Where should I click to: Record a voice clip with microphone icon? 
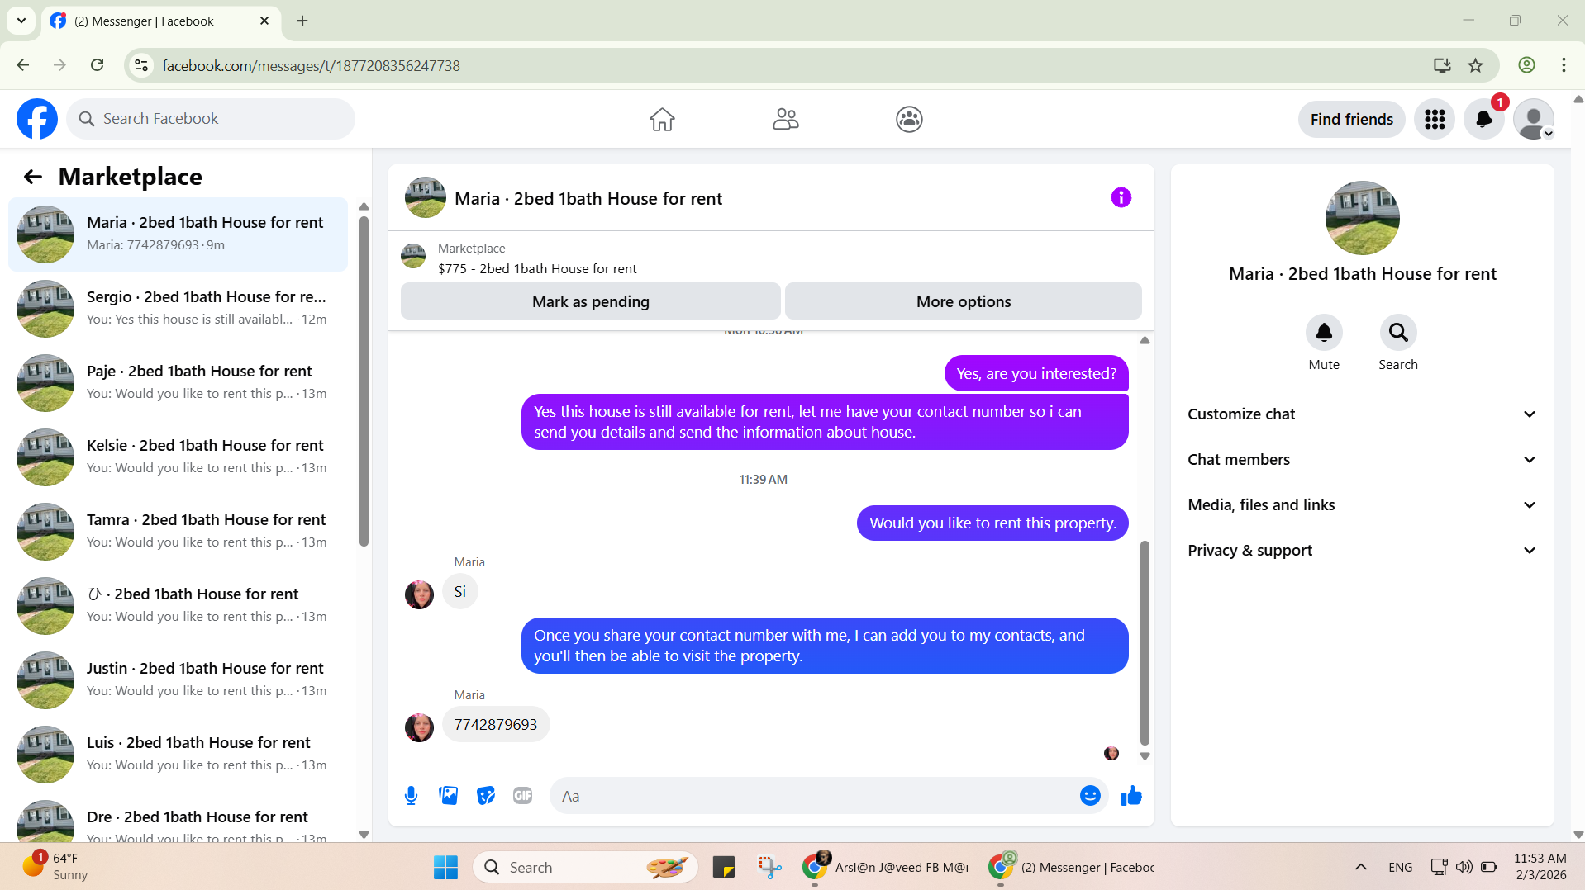click(411, 796)
